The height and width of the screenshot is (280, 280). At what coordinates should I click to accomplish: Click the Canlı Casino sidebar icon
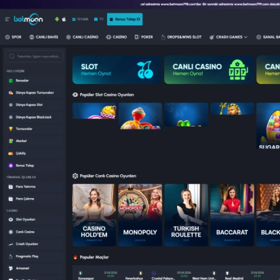pos(11,232)
